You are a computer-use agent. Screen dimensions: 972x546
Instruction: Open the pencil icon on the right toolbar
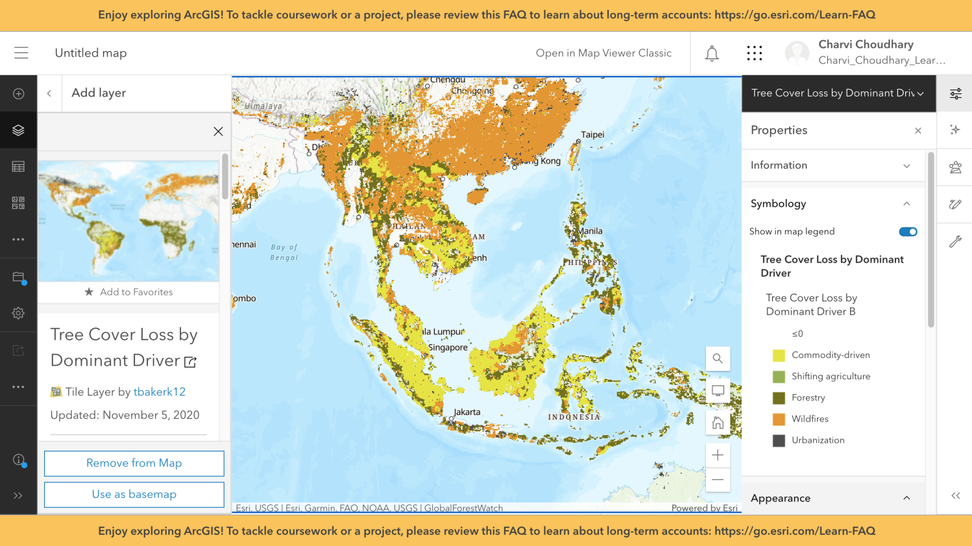point(955,204)
